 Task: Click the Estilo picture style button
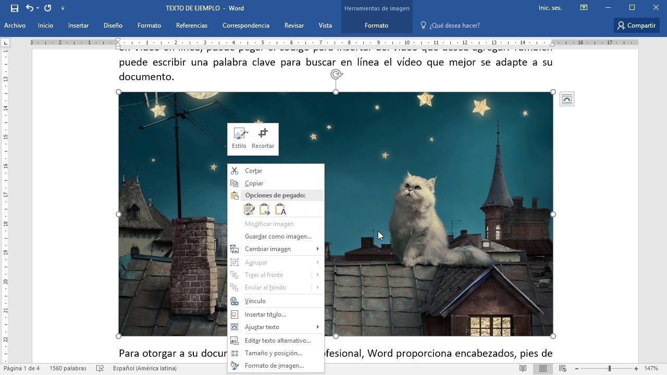tap(239, 139)
